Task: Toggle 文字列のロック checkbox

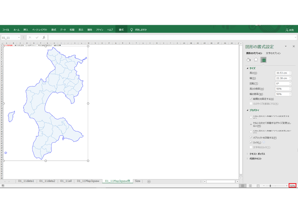Action: (251, 147)
